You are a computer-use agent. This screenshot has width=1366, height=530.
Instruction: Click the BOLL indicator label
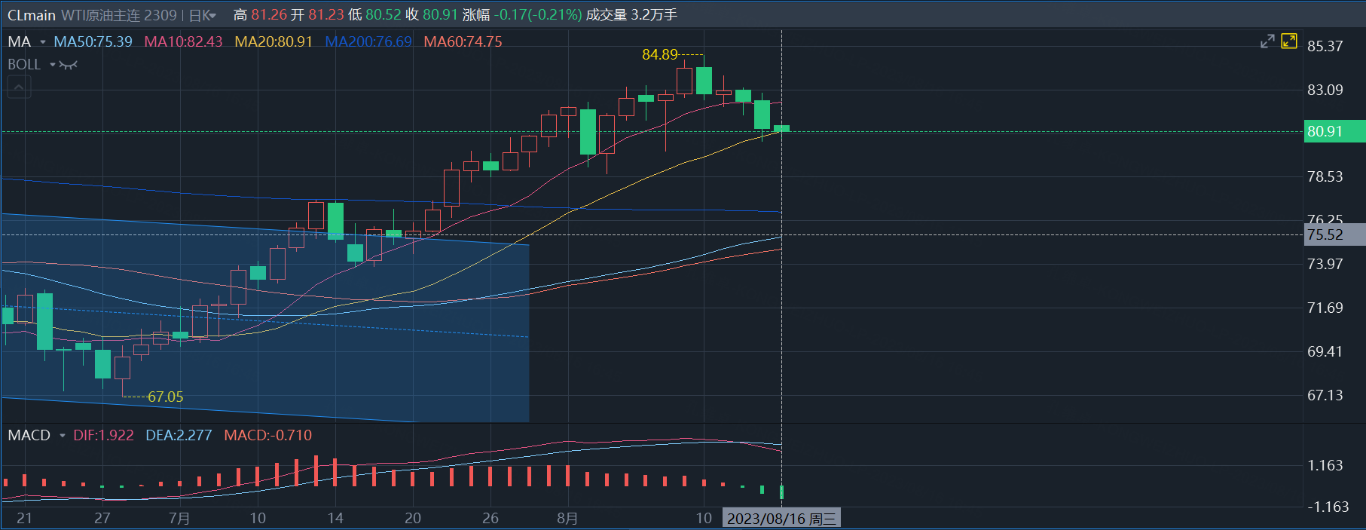coord(24,65)
